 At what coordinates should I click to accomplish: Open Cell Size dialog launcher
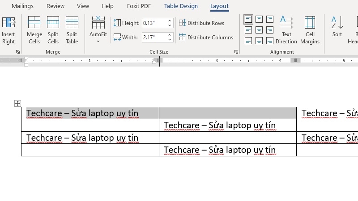(236, 52)
